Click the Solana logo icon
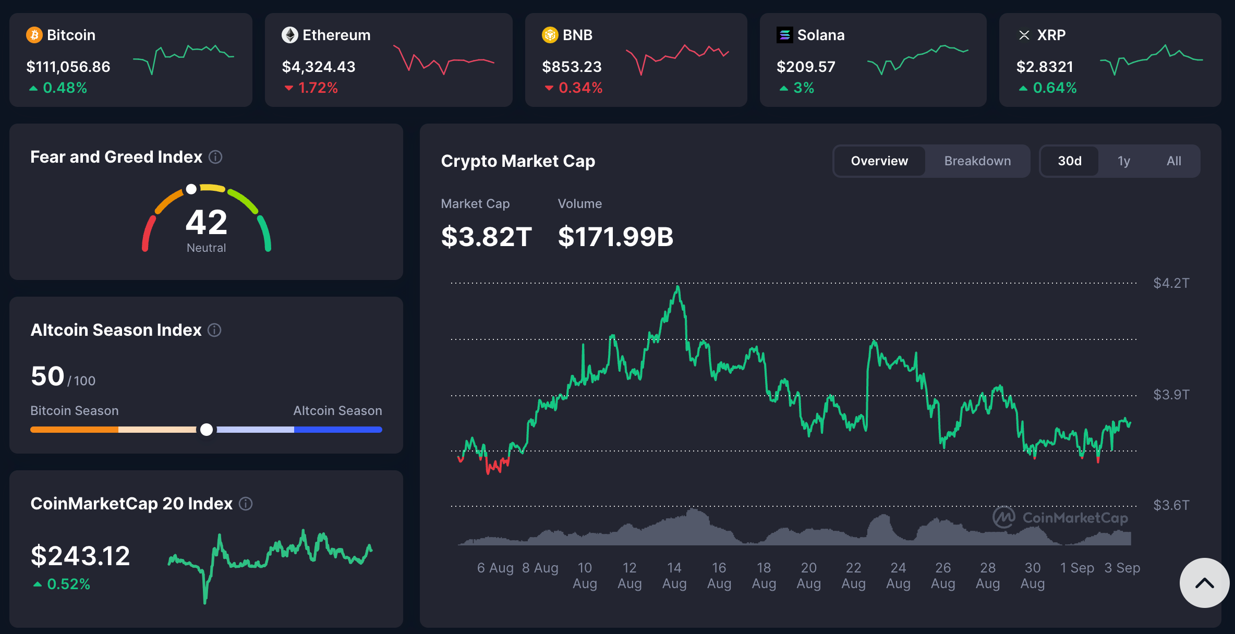The image size is (1235, 634). click(x=784, y=35)
